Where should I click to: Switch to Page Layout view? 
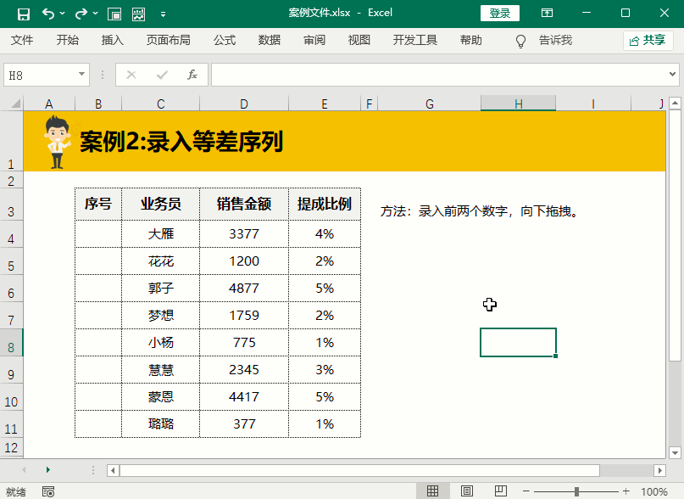466,491
